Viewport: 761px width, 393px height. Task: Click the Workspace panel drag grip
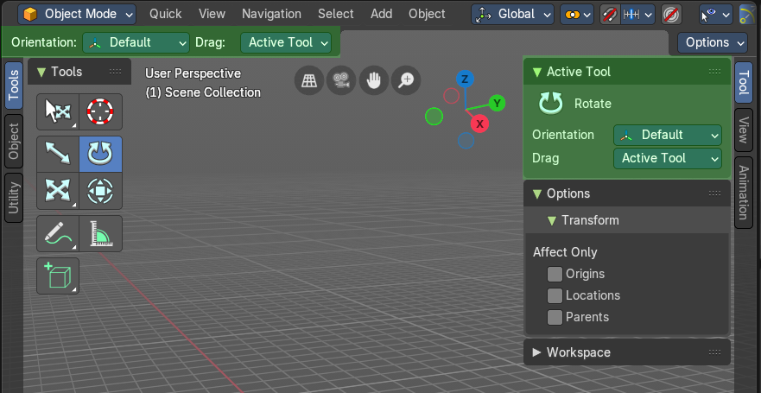(714, 352)
